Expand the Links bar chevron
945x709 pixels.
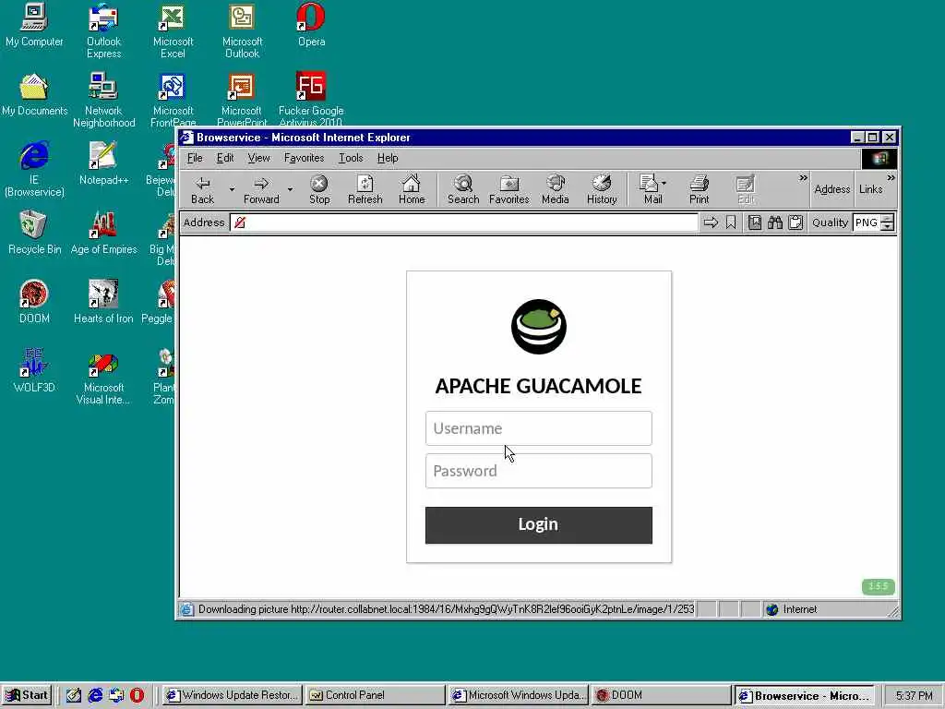coord(891,178)
